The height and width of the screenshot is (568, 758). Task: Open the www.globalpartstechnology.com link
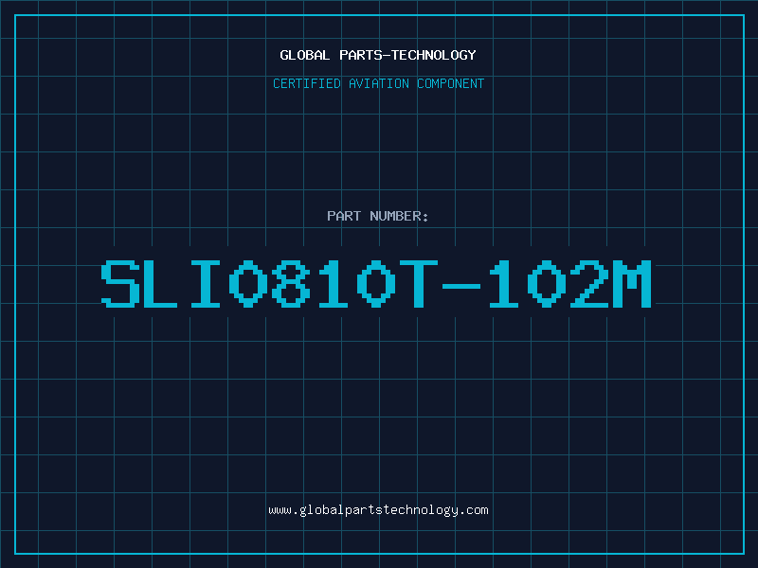point(378,510)
